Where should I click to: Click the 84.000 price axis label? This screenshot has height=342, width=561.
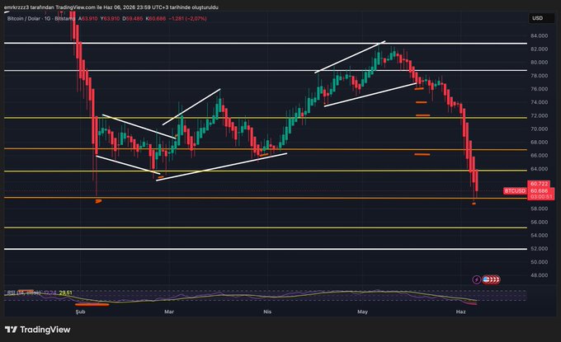[x=540, y=35]
